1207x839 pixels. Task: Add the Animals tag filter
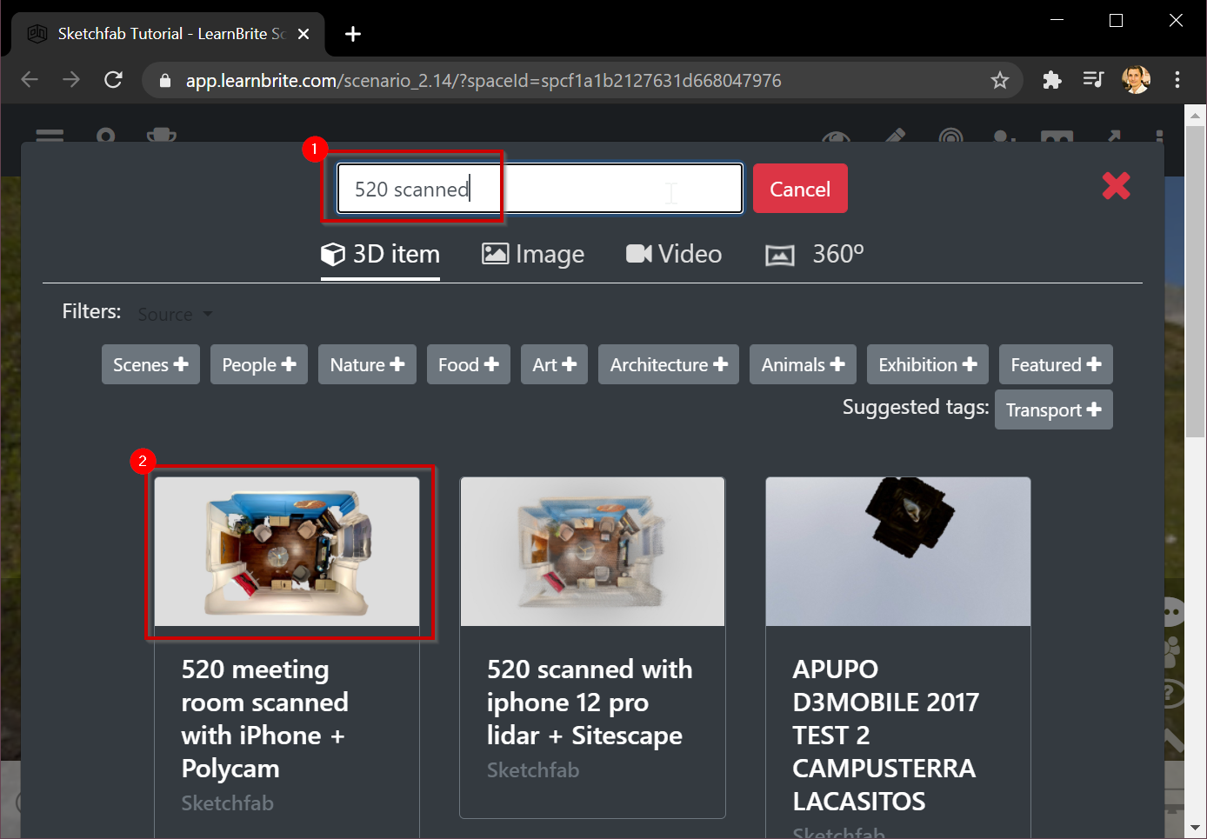[804, 365]
